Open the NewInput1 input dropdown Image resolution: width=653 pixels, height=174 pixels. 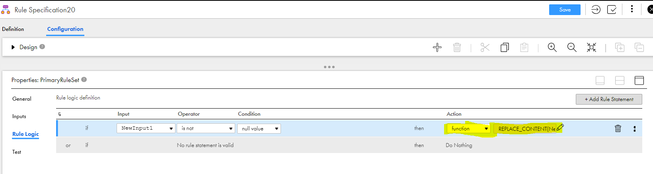coord(146,128)
